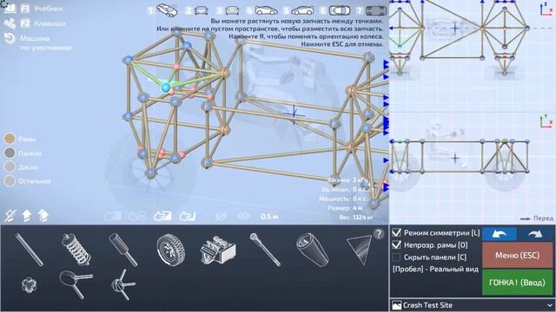Toggle Непрозр. рамы checkbox
The height and width of the screenshot is (312, 556).
coord(396,244)
